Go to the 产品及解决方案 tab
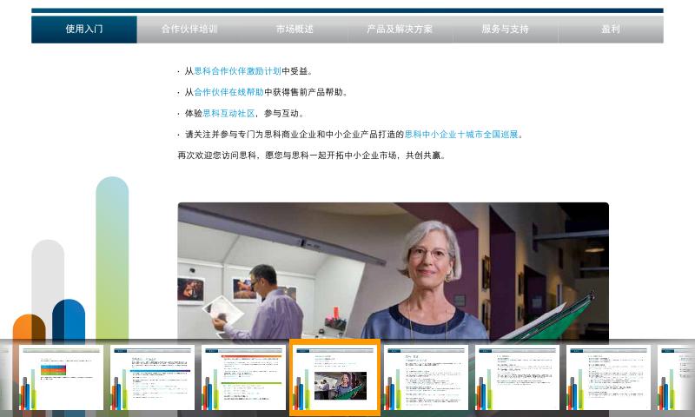Viewport: 695px width, 417px height. point(400,30)
